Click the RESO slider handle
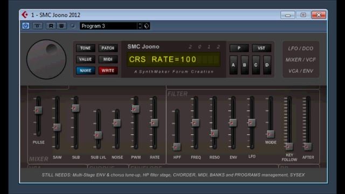Screen dimensions: 345x194 coord(214,133)
